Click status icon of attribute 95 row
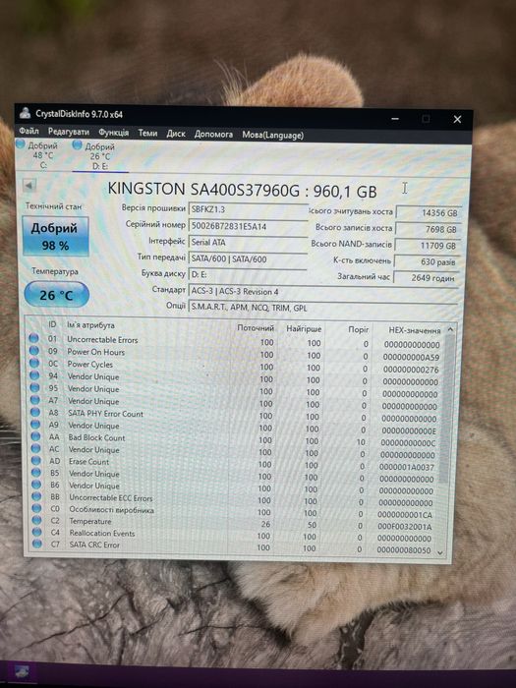The image size is (516, 688). coord(35,388)
